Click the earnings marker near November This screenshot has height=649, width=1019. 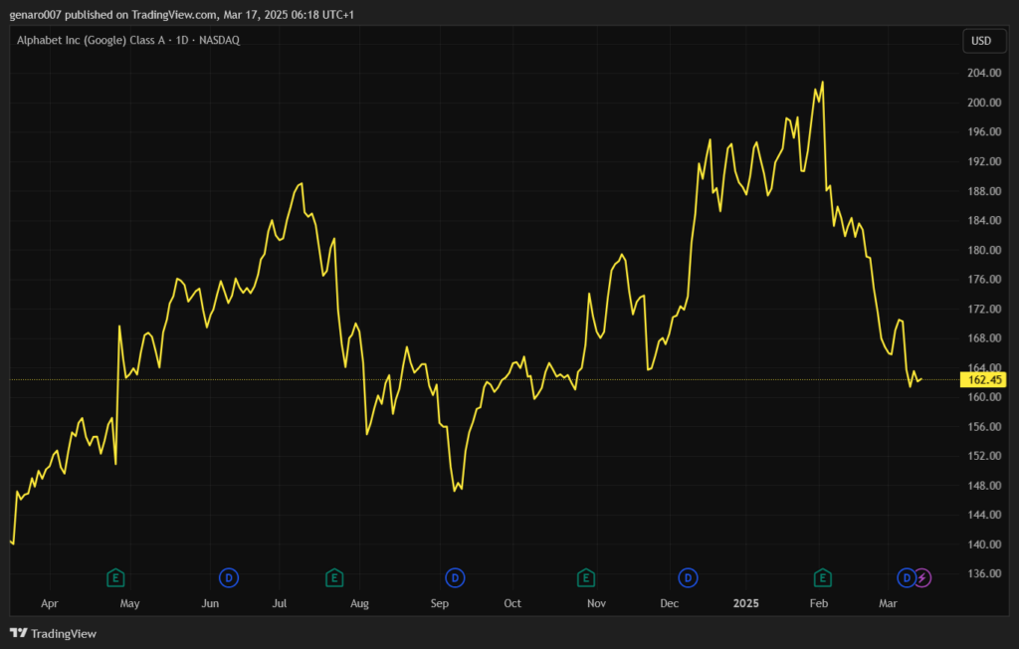[x=586, y=576]
